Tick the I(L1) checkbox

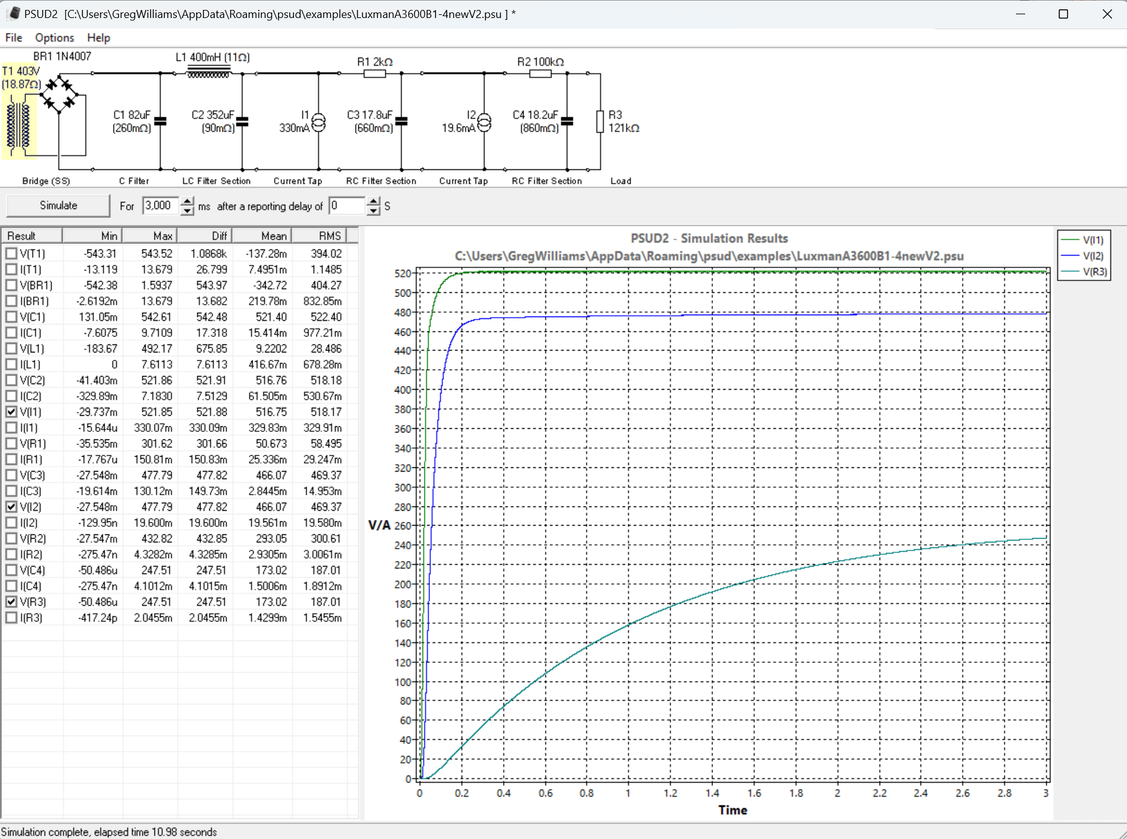(x=11, y=365)
